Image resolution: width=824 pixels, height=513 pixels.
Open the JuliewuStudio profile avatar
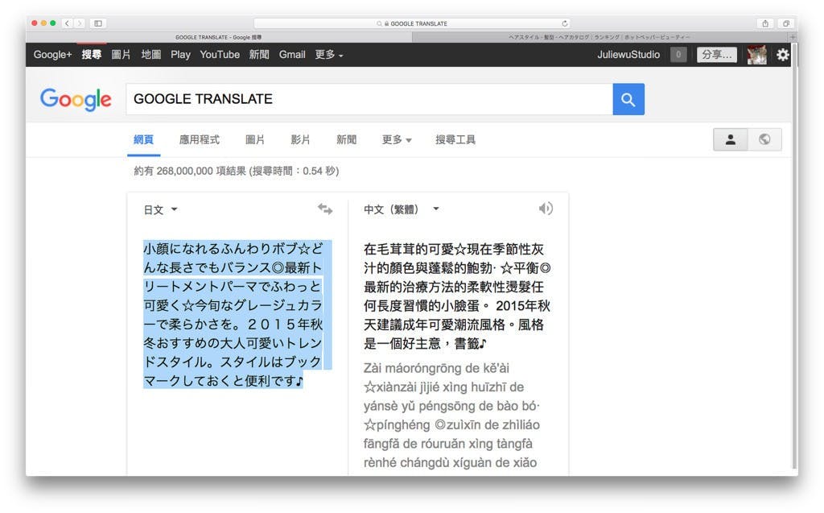point(756,55)
